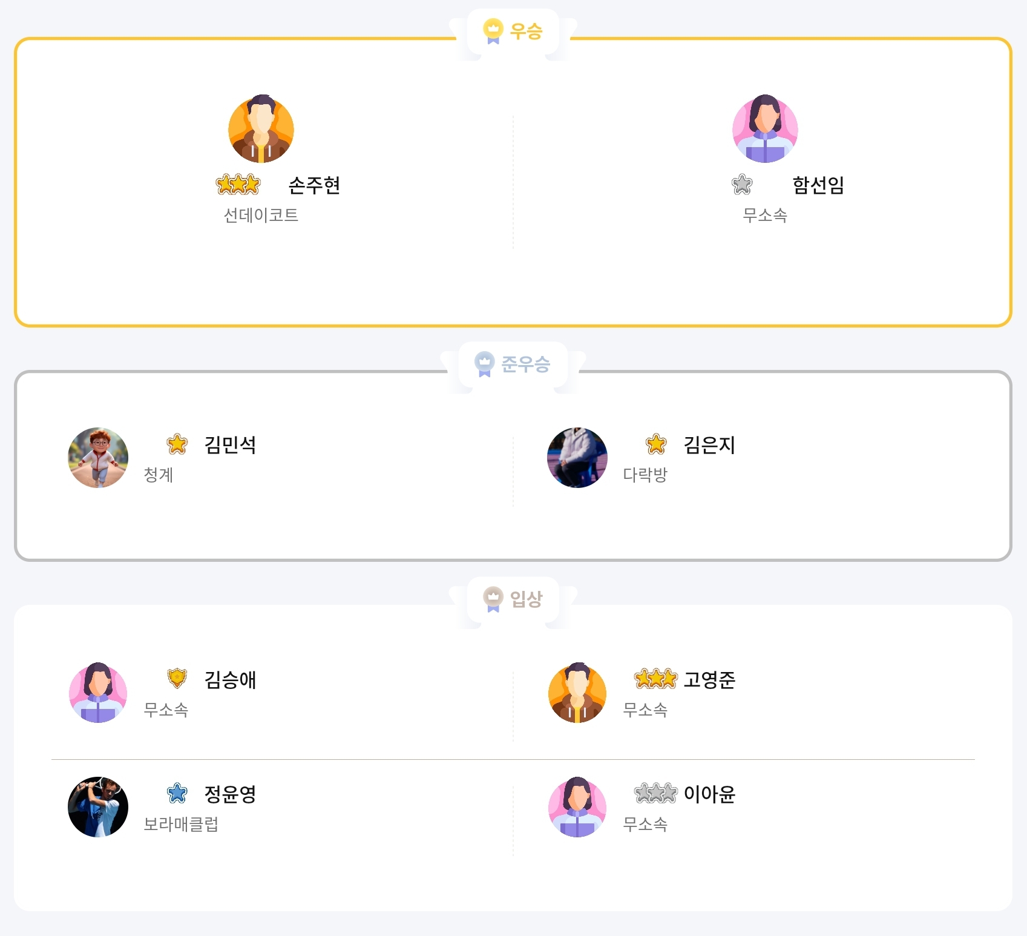Click the gold shield badge by 김승애
Screen dimensions: 1027x936
(x=177, y=679)
